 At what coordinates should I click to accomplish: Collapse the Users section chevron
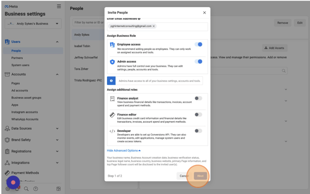pos(57,42)
